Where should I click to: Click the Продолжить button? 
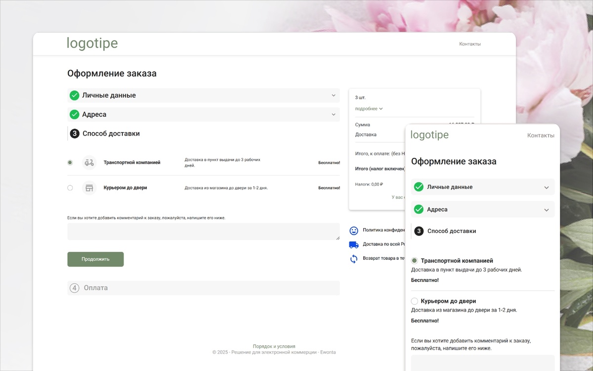point(95,259)
